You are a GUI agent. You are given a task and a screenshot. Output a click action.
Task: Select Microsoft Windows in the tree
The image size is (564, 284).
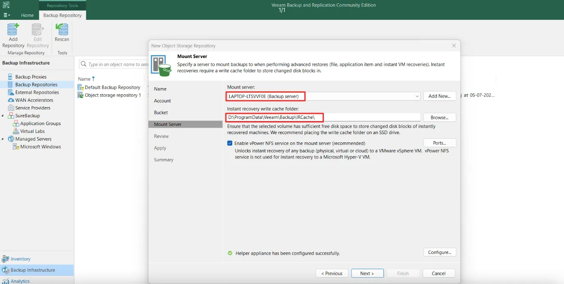(x=40, y=147)
